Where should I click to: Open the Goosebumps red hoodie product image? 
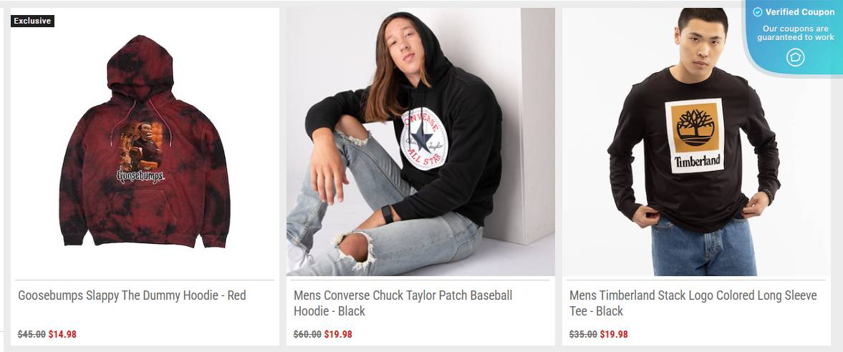(x=145, y=142)
